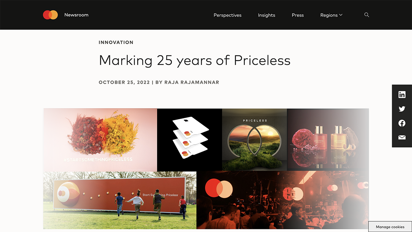Viewport: 412px width, 232px height.
Task: Open the Perspectives menu item
Action: (x=227, y=15)
